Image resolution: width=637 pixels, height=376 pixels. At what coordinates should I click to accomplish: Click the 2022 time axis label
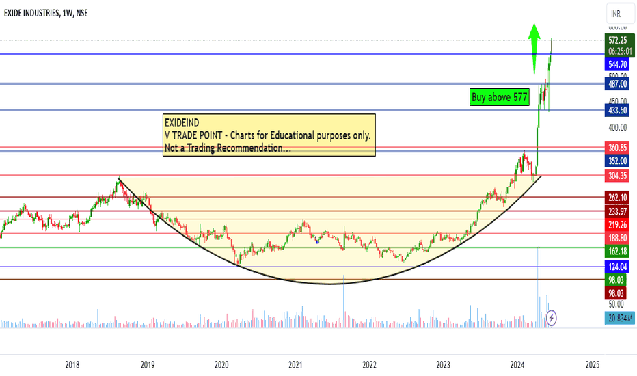click(x=369, y=364)
